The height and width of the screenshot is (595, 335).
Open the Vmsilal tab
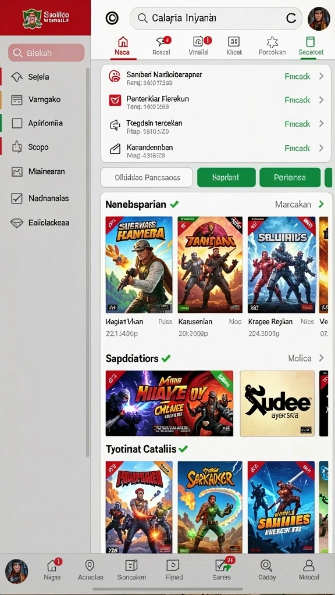[x=199, y=46]
